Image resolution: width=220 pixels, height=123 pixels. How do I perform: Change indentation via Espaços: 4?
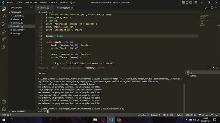[x=155, y=115]
